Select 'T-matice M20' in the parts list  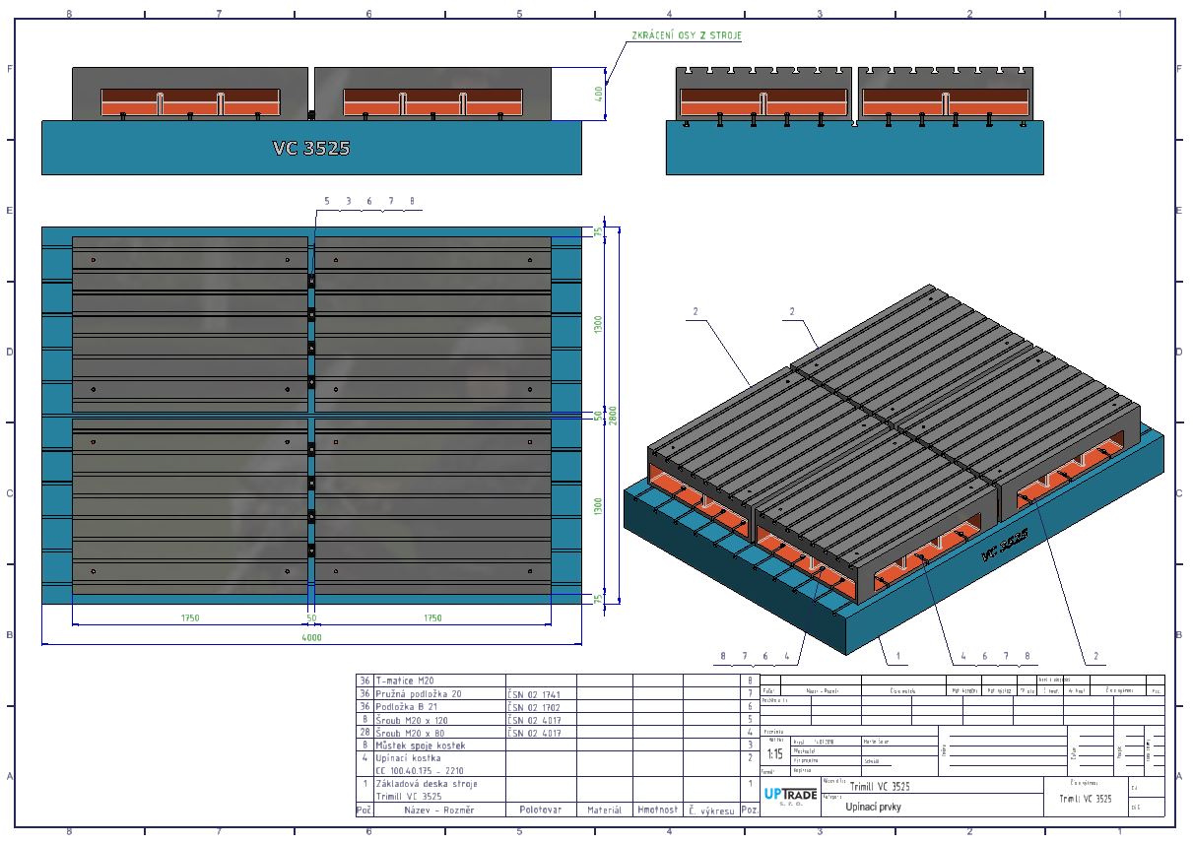(405, 681)
